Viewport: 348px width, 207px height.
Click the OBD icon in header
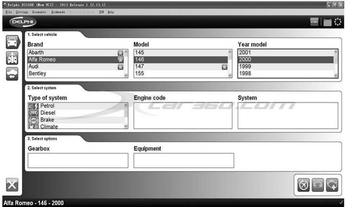click(x=314, y=22)
